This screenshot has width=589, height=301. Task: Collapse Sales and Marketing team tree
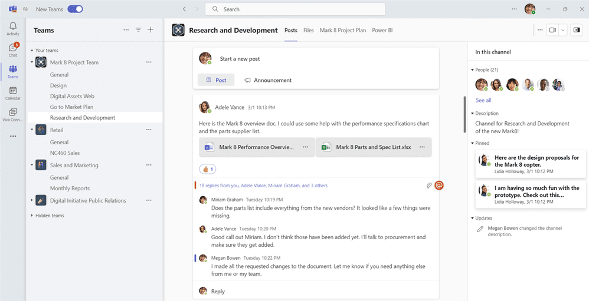[x=32, y=165]
